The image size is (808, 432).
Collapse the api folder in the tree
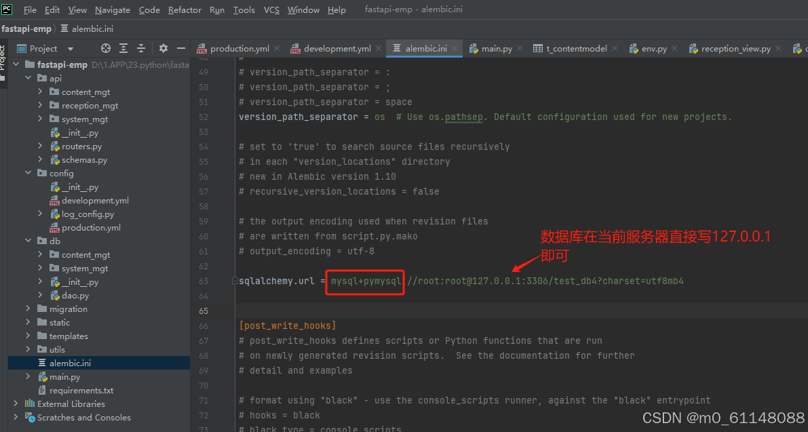[x=28, y=78]
